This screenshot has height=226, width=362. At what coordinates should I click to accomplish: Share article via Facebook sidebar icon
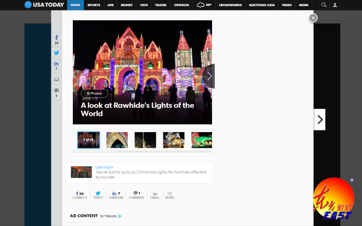tap(56, 39)
